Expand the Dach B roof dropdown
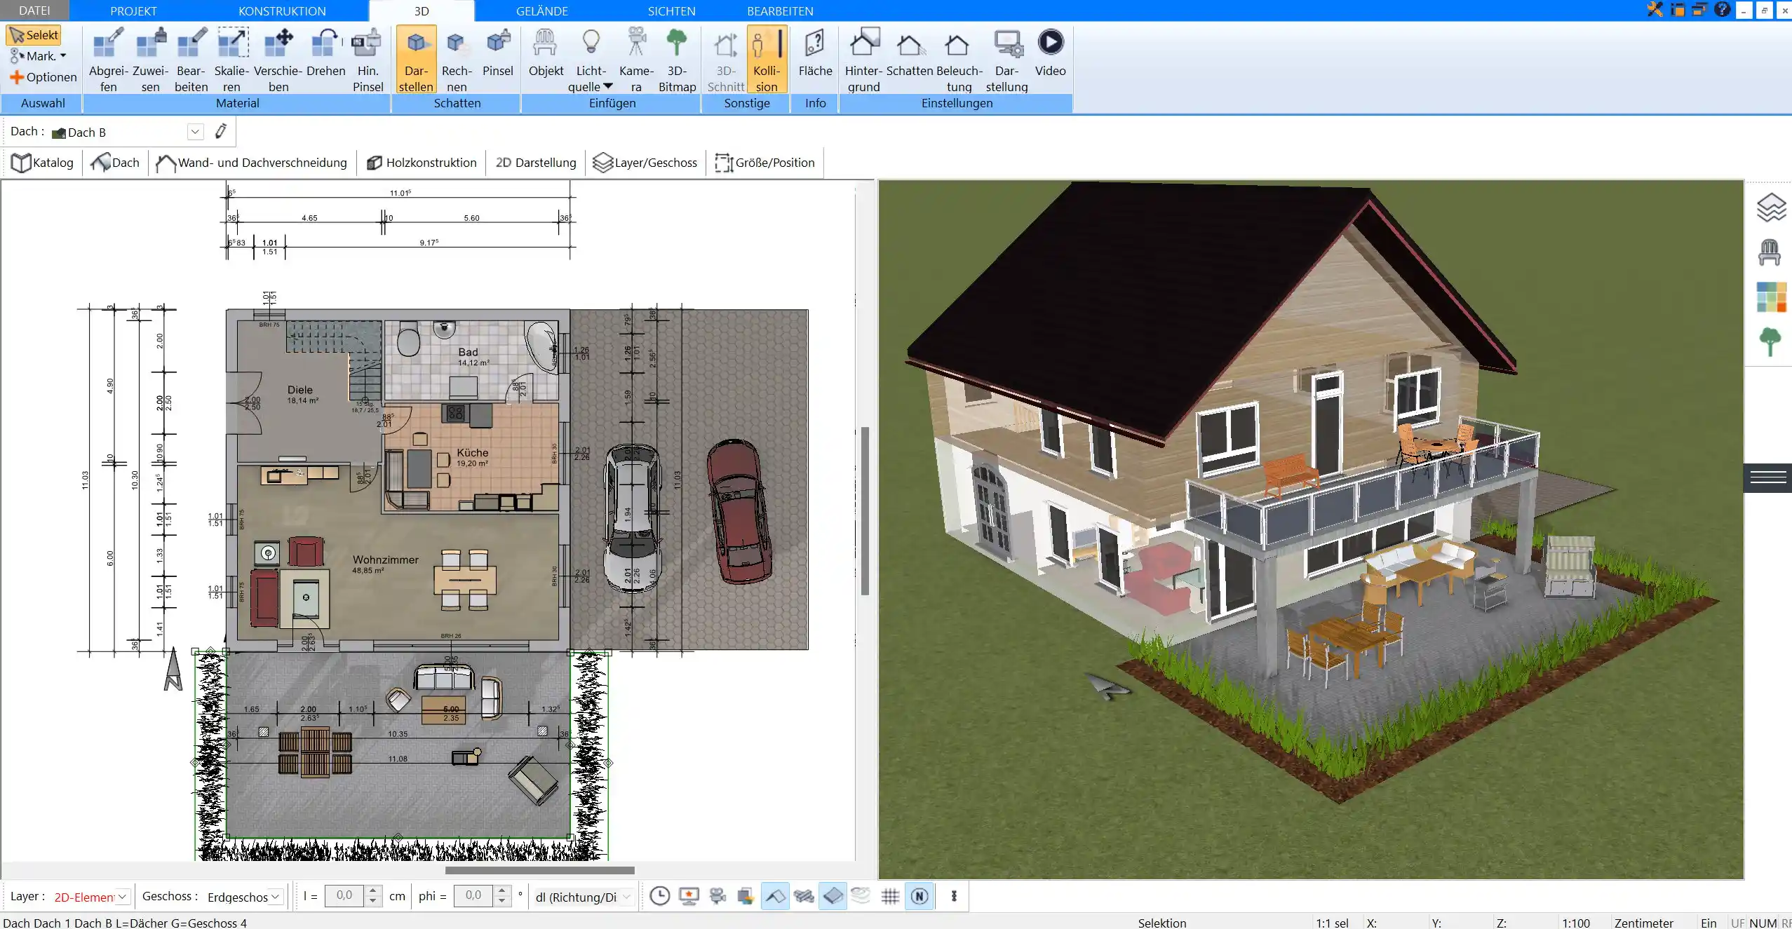Image resolution: width=1792 pixels, height=929 pixels. click(195, 132)
